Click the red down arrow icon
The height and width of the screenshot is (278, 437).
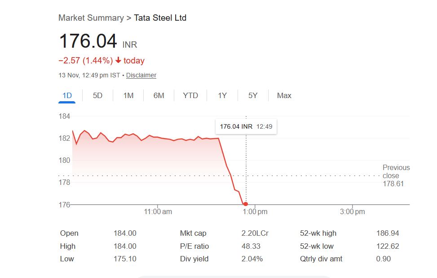(119, 61)
